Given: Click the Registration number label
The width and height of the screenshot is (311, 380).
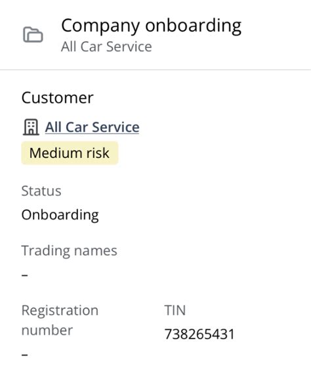Looking at the screenshot, I should coord(60,320).
